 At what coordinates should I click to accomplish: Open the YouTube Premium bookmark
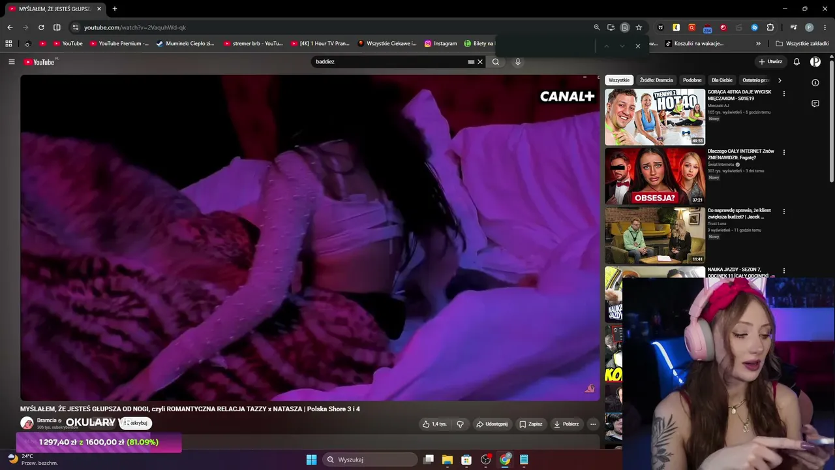(119, 44)
